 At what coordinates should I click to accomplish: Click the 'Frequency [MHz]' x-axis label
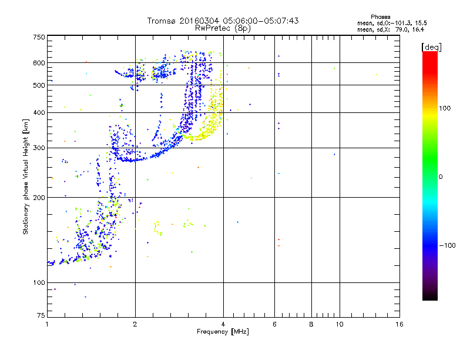[x=223, y=332]
